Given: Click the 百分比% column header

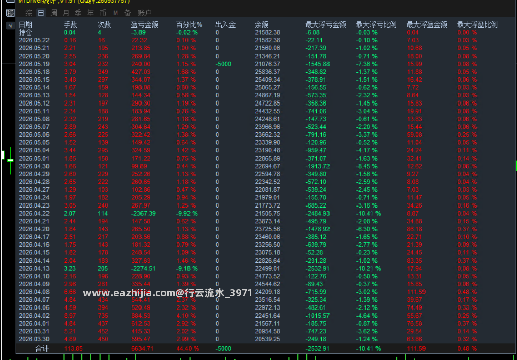Looking at the screenshot, I should pos(189,25).
